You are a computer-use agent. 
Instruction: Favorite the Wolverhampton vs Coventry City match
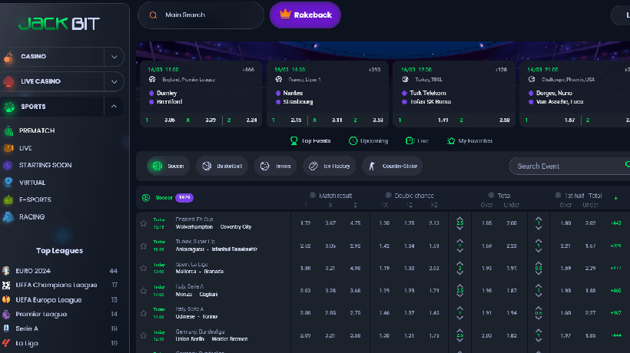[143, 223]
